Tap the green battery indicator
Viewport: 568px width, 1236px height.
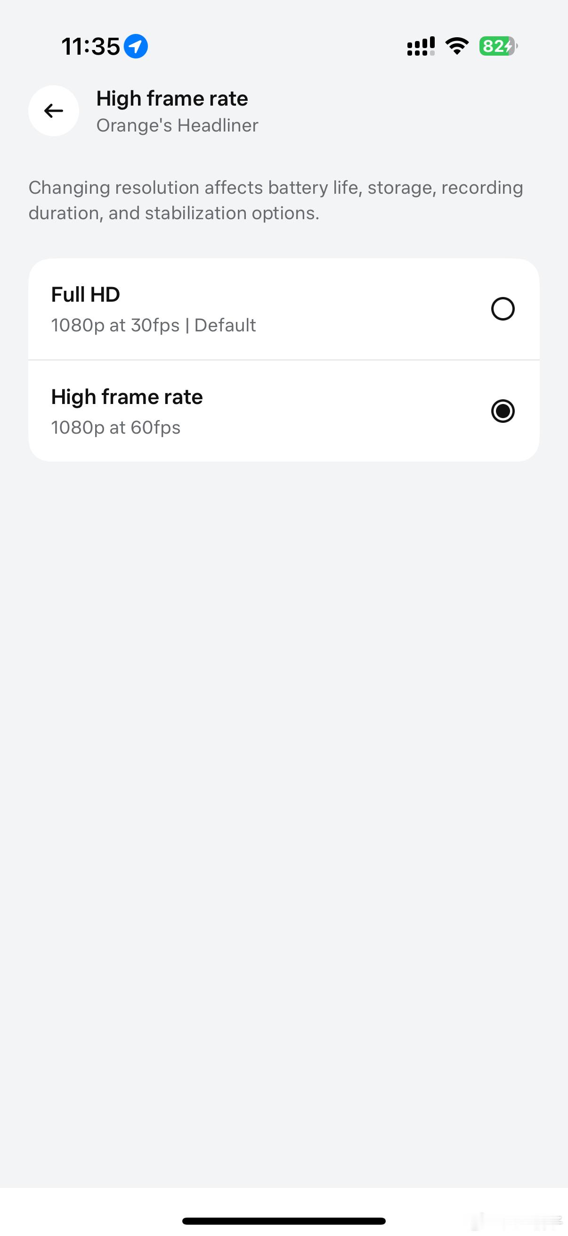tap(498, 47)
